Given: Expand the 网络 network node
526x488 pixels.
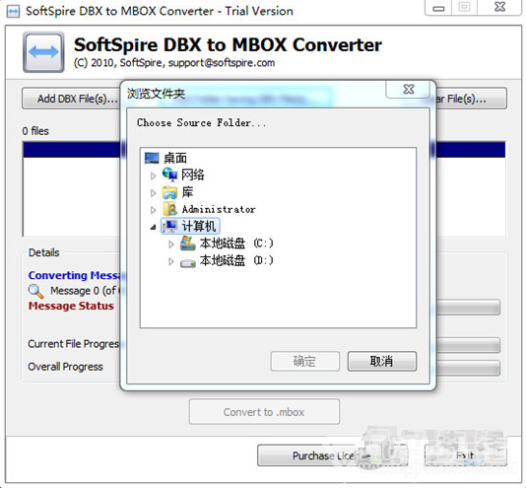Looking at the screenshot, I should 153,175.
